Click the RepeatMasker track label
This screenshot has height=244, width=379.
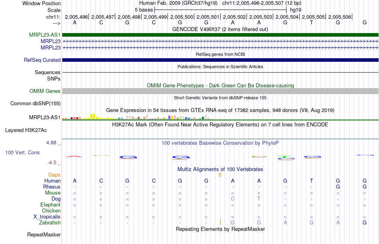pos(44,235)
